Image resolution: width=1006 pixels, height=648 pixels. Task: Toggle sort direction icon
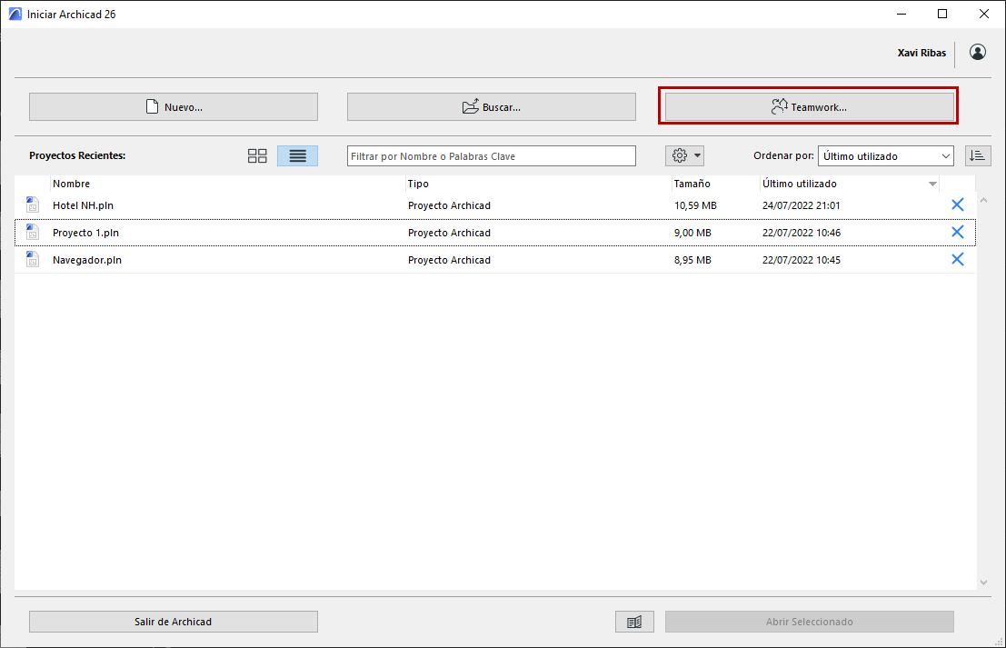click(x=978, y=156)
